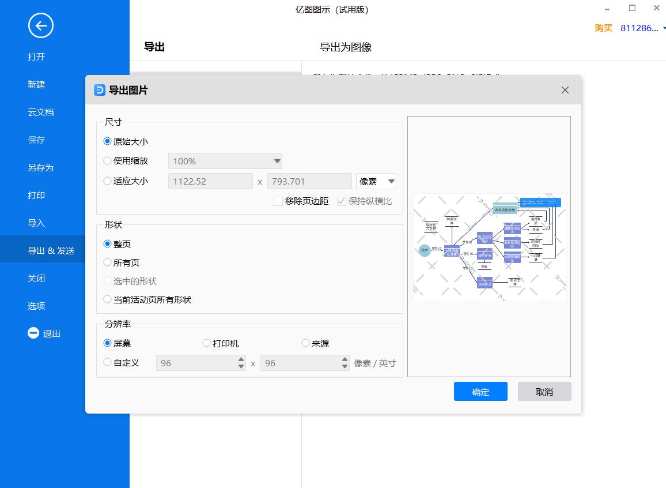The height and width of the screenshot is (488, 666).
Task: Expand the 811286 account dropdown
Action: pos(639,28)
